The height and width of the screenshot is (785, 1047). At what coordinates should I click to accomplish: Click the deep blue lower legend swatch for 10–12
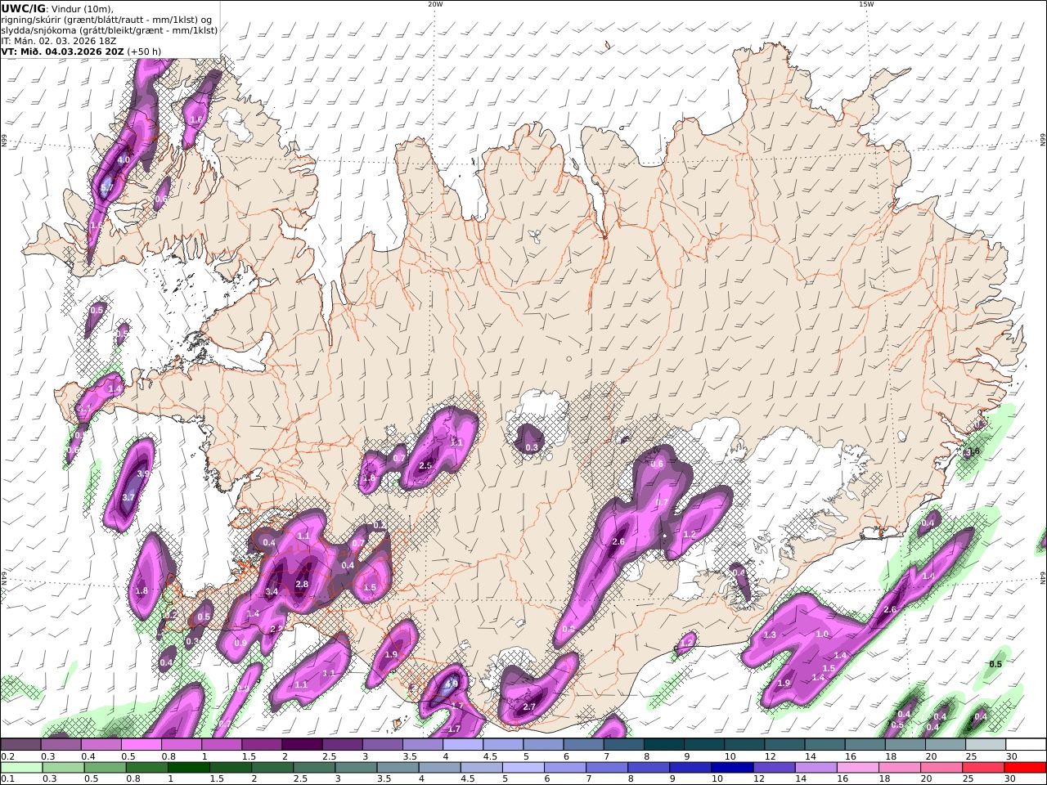point(734,767)
